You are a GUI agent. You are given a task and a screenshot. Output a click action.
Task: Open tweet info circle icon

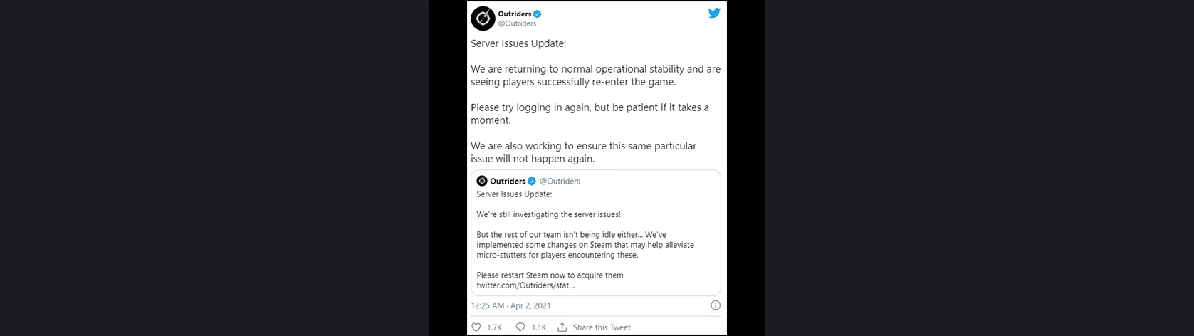(716, 305)
